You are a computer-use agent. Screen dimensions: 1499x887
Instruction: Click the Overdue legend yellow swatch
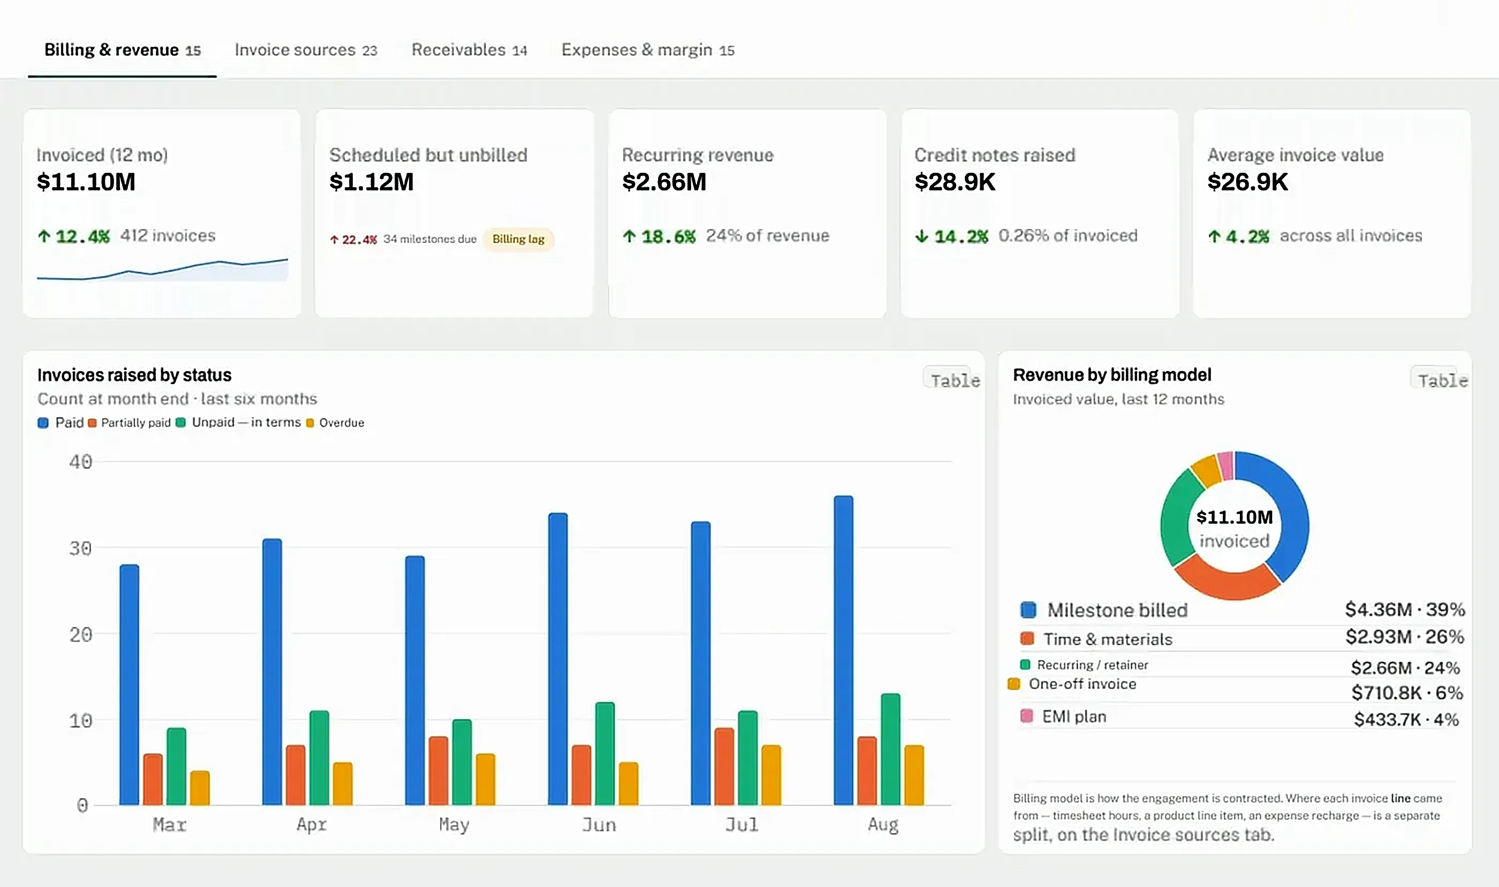pyautogui.click(x=310, y=423)
